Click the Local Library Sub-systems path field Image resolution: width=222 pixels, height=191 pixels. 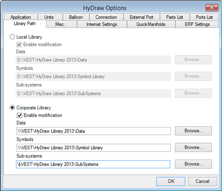coord(93,94)
